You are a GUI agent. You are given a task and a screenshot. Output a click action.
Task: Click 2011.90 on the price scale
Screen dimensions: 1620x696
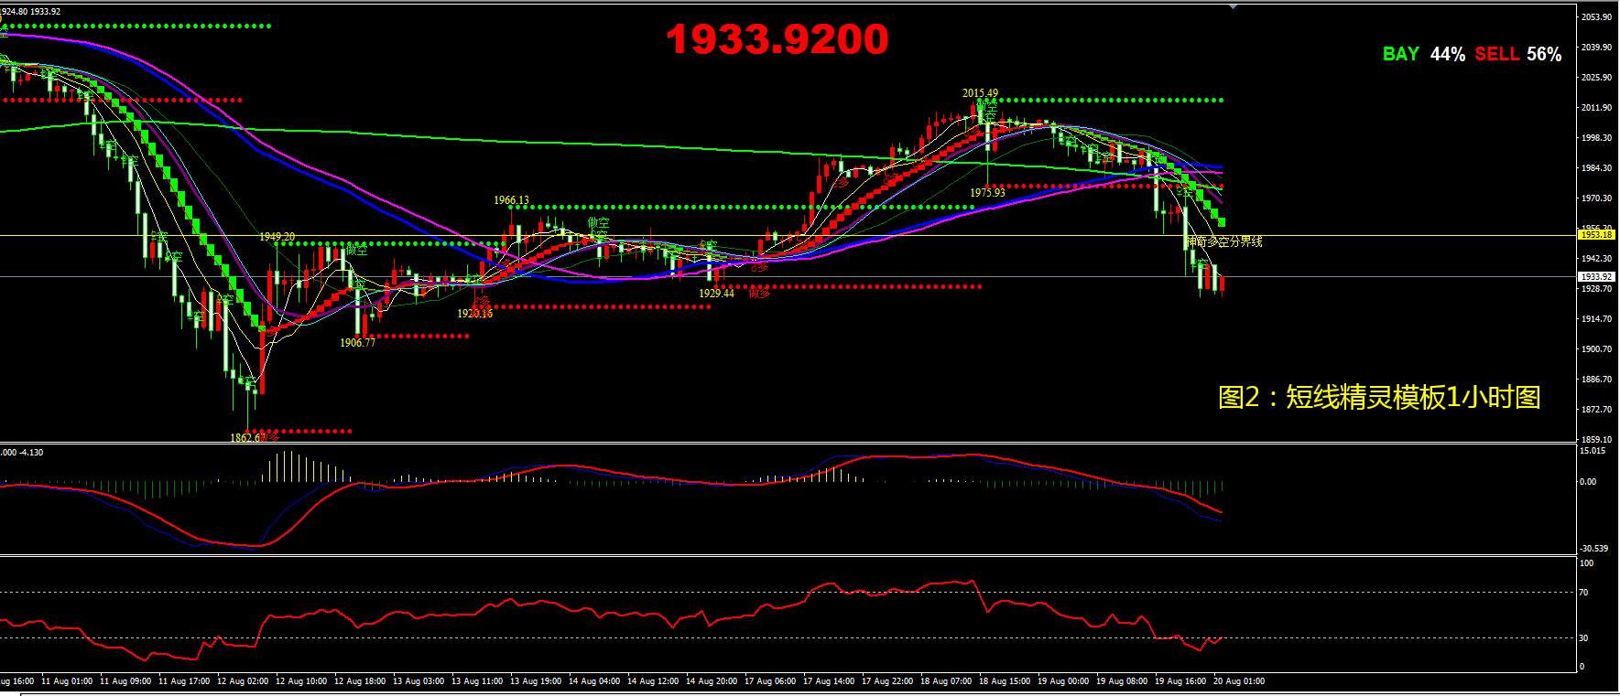point(1595,108)
